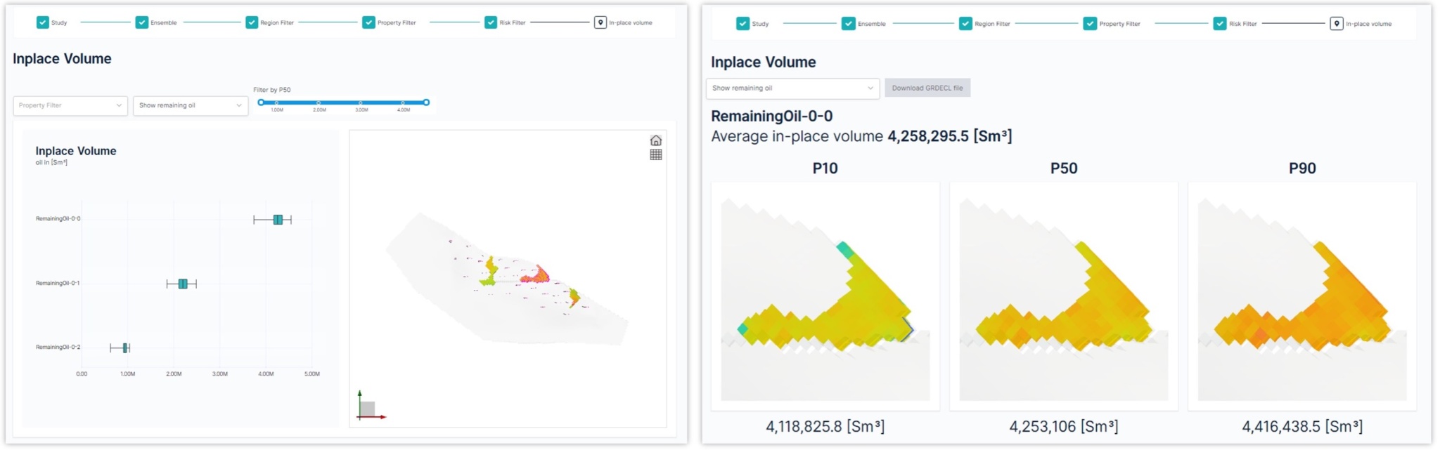Toggle the grid icon in the 3D viewer

click(x=655, y=154)
